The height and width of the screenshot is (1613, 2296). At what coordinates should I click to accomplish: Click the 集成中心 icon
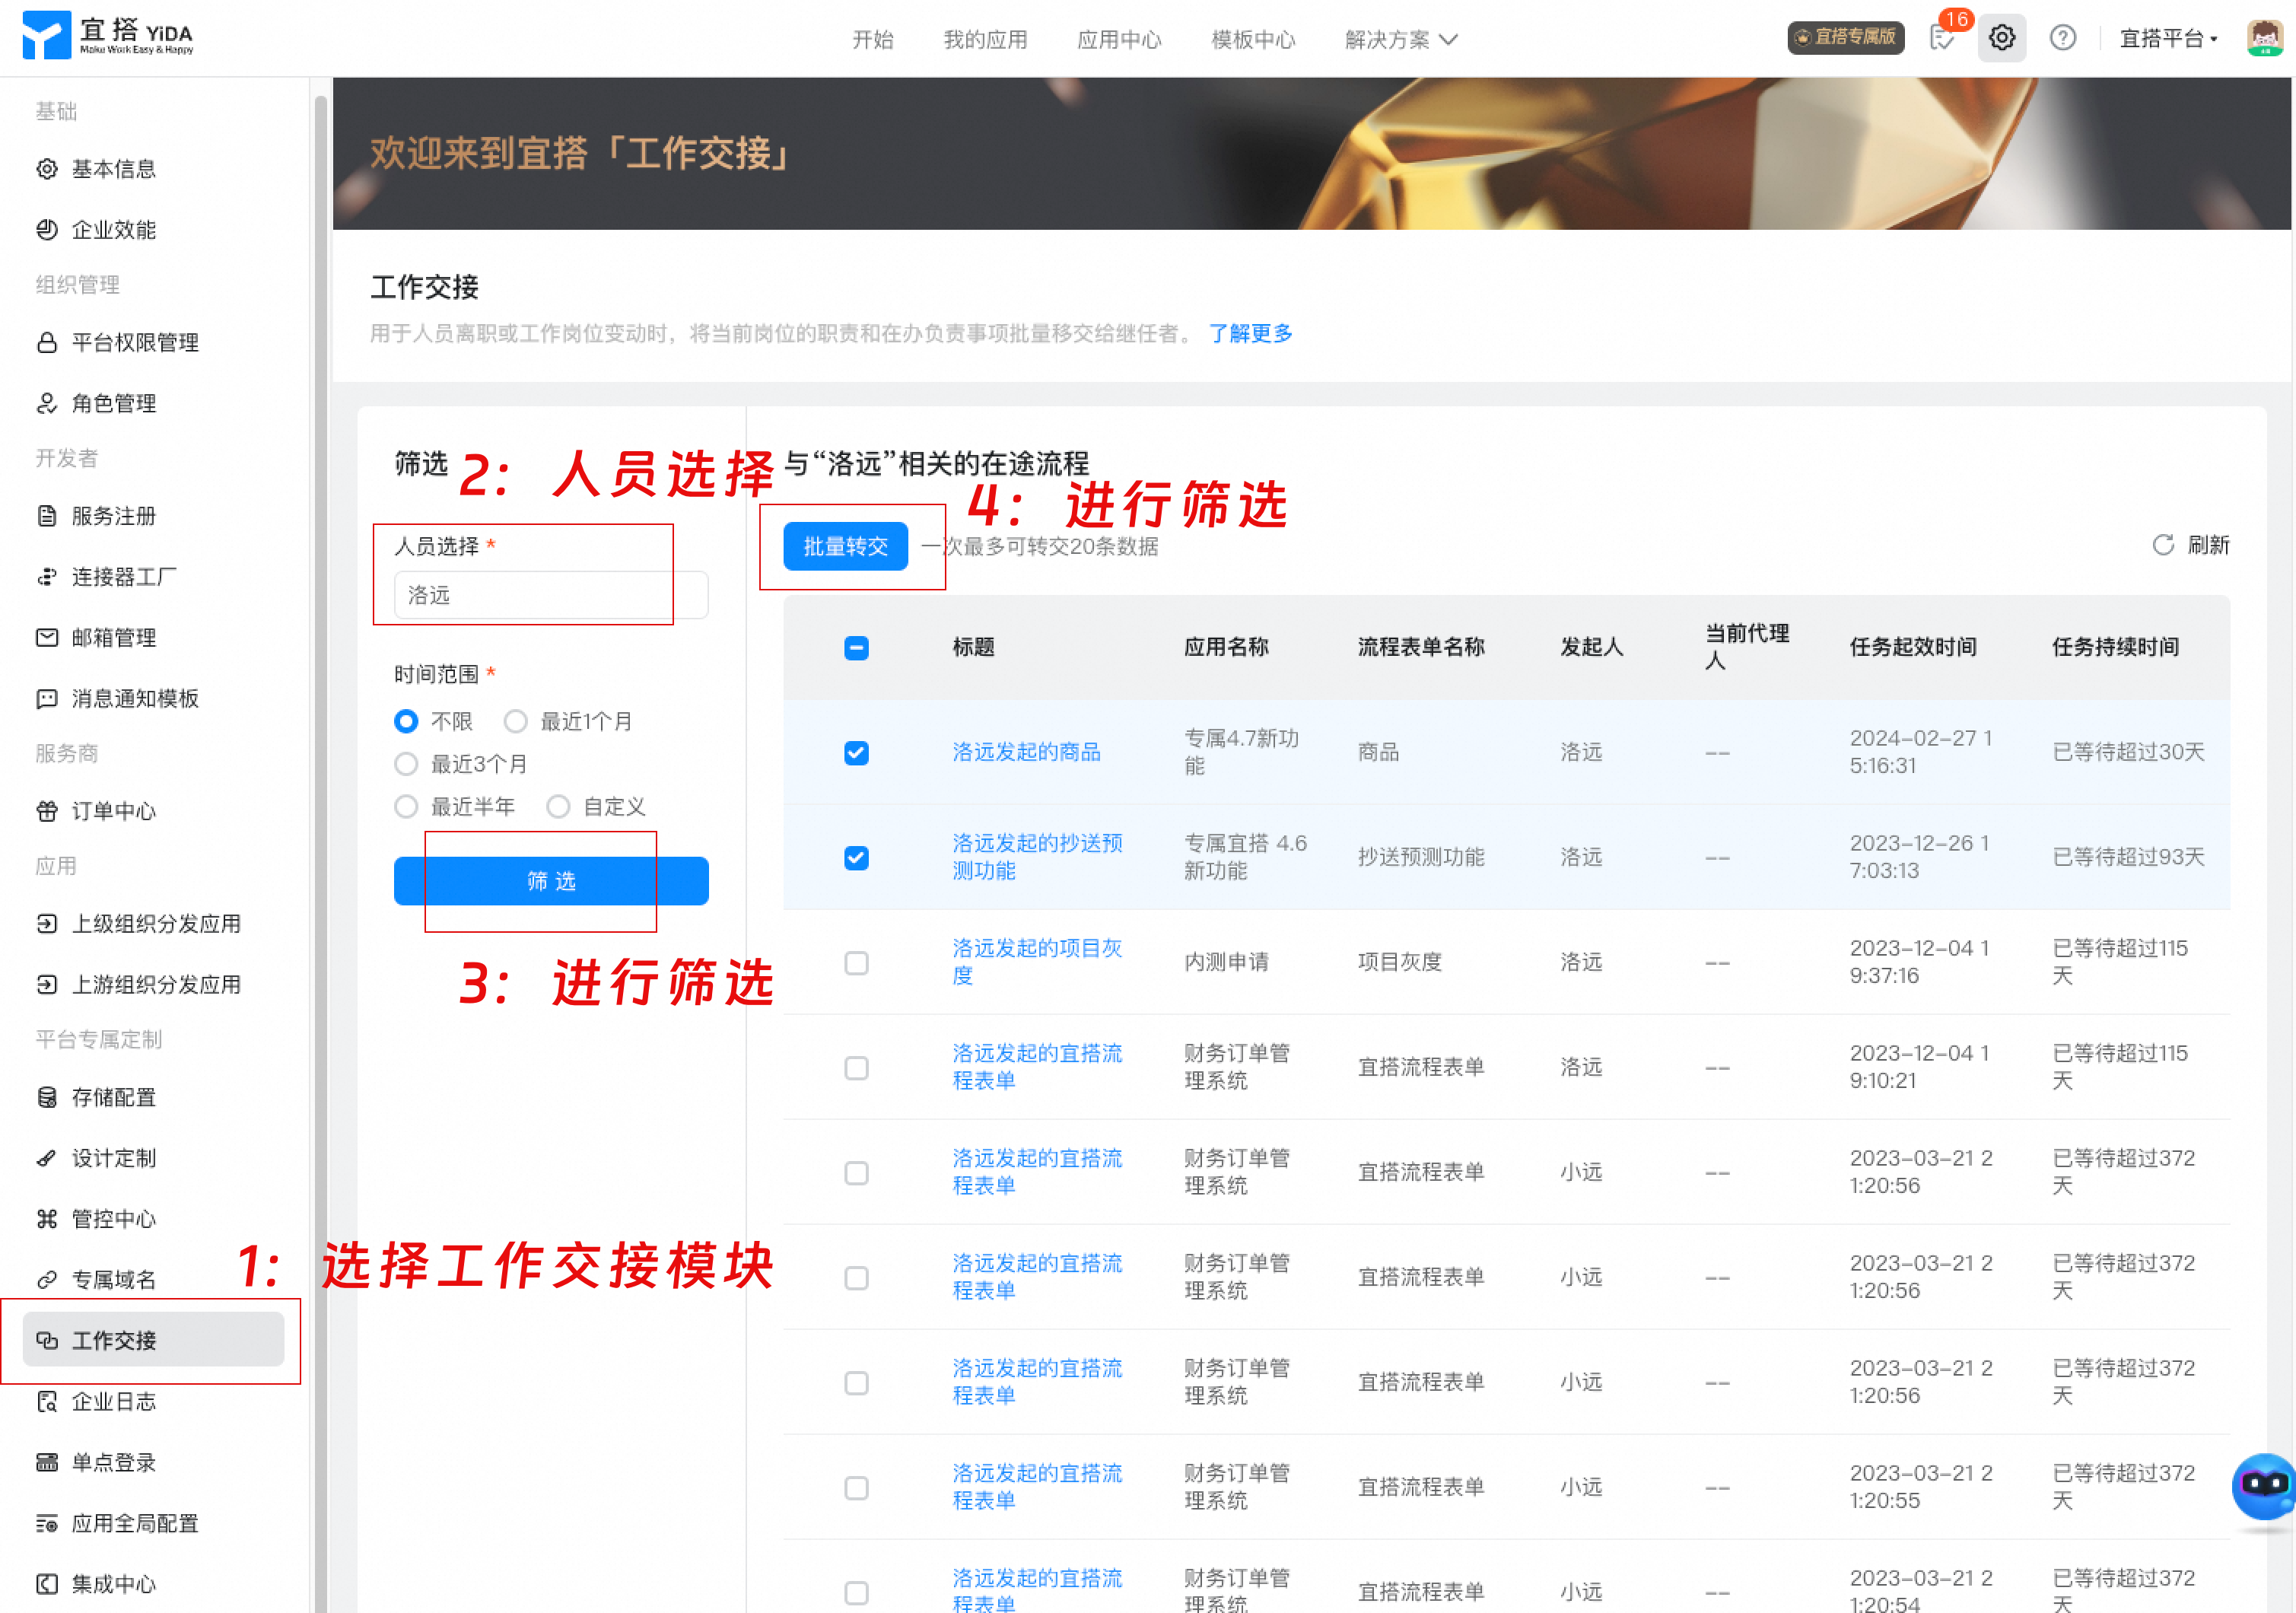(47, 1584)
